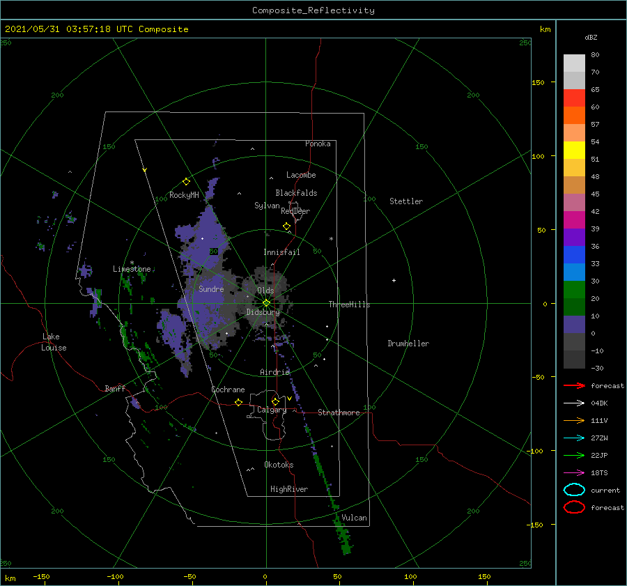
Task: Click the yellow diamond marker south of RedDeer
Action: click(x=286, y=226)
